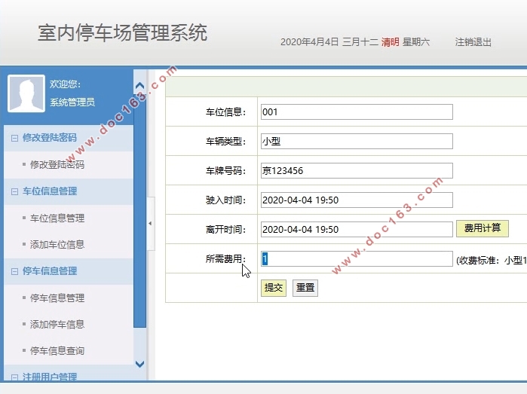The width and height of the screenshot is (527, 394).
Task: Focus the 车位信息 field showing 001
Action: click(357, 111)
